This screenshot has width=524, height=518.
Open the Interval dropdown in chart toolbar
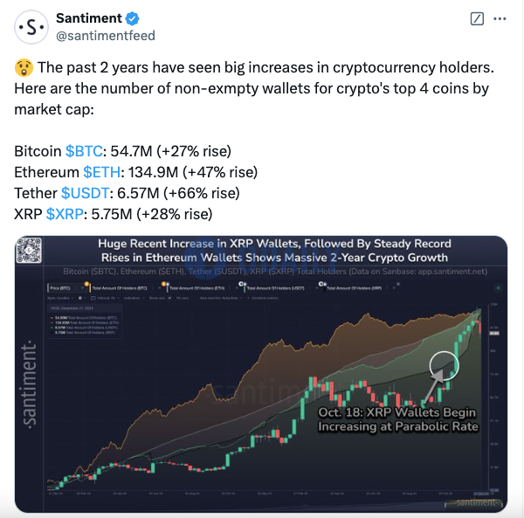(104, 298)
